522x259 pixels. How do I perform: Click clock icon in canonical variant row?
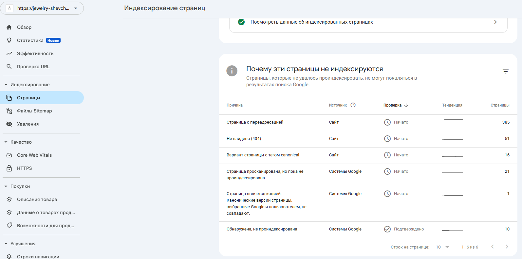click(387, 155)
